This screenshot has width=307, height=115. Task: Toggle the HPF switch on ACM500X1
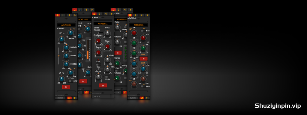pyautogui.click(x=70, y=81)
